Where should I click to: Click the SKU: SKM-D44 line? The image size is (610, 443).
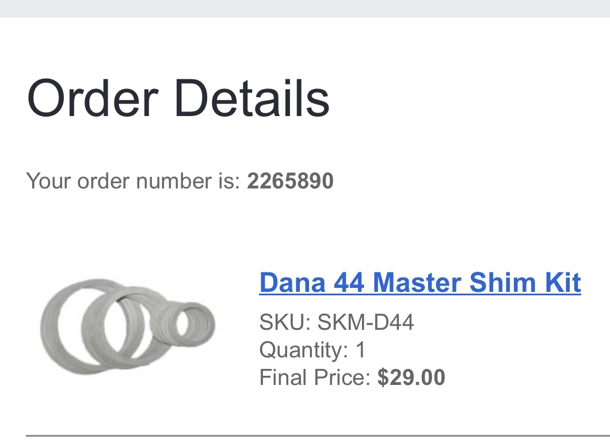coord(336,322)
